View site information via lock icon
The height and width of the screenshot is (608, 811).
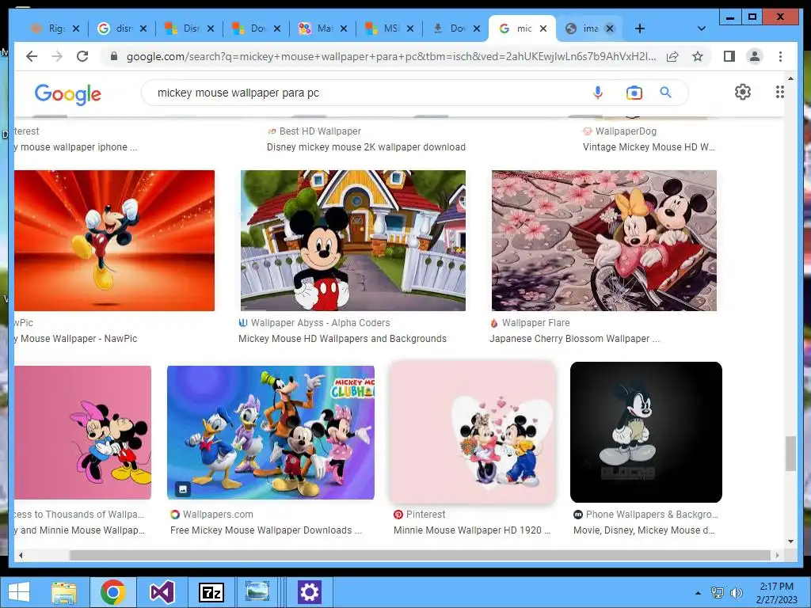[x=114, y=56]
